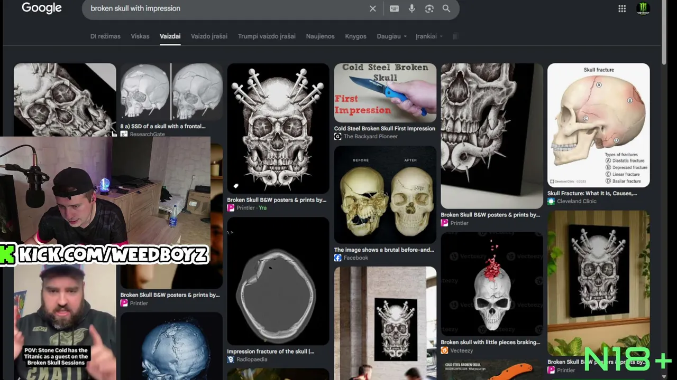Click the 'Cleveland Clinic' source name
The image size is (677, 380).
577,201
